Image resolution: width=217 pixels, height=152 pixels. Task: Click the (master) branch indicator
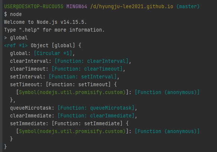click(188, 7)
